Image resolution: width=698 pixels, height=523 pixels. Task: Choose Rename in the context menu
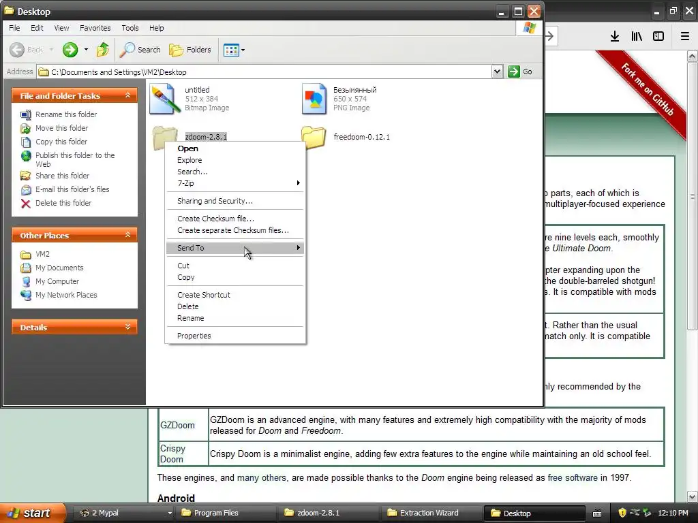click(x=235, y=318)
